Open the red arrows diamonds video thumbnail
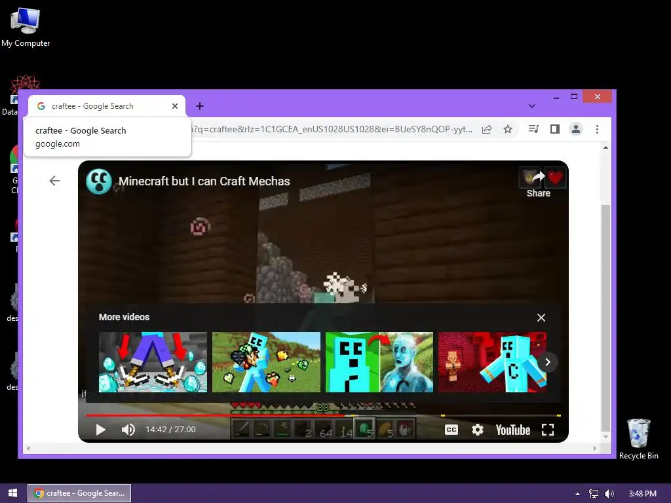 [x=153, y=362]
